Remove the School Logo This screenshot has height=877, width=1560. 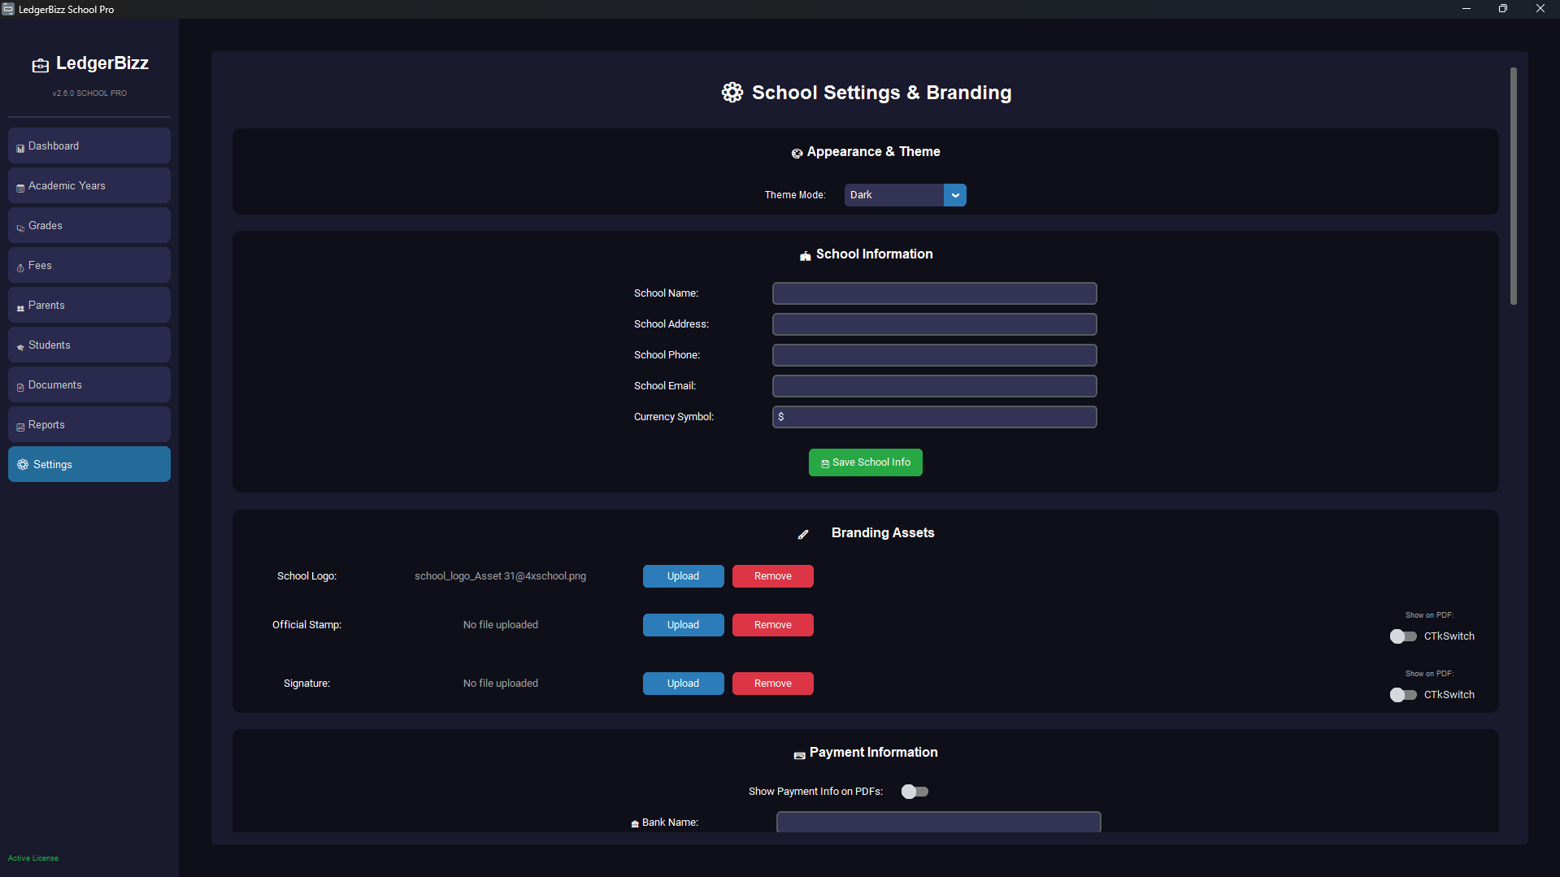pos(772,576)
